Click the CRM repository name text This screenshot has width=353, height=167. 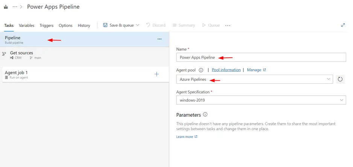18,58
